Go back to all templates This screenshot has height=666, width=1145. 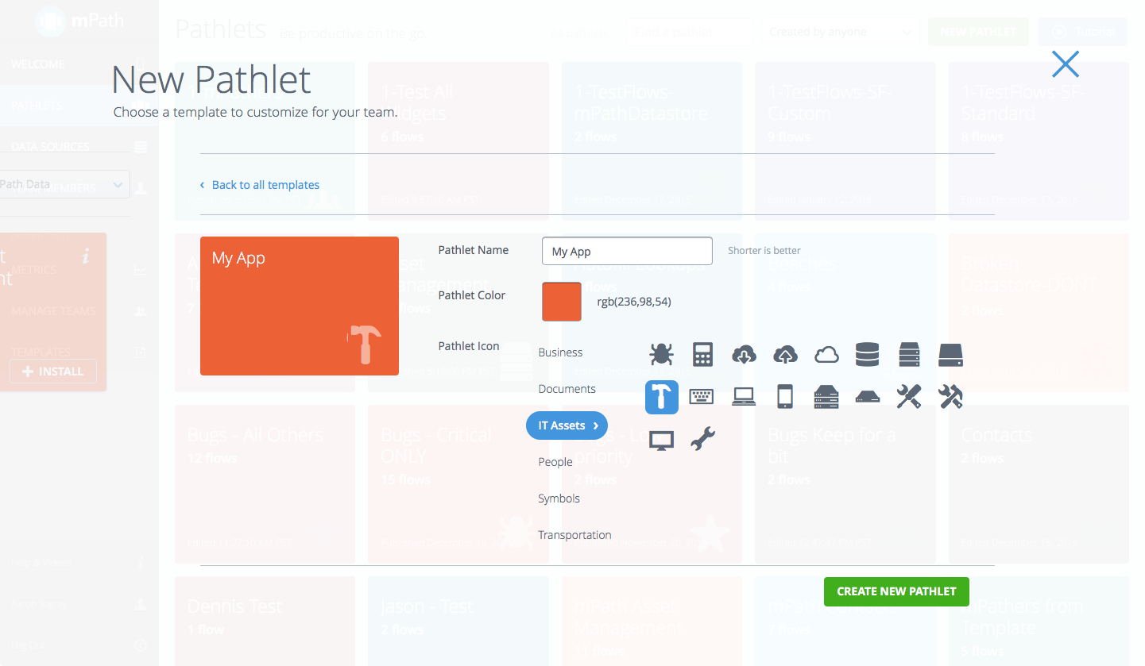(260, 185)
